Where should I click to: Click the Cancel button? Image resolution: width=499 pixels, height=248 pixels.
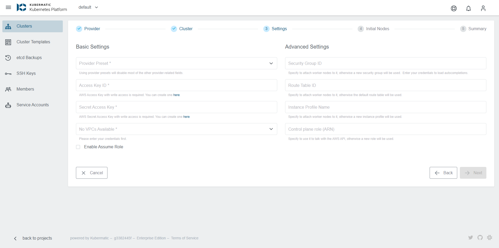(x=92, y=173)
